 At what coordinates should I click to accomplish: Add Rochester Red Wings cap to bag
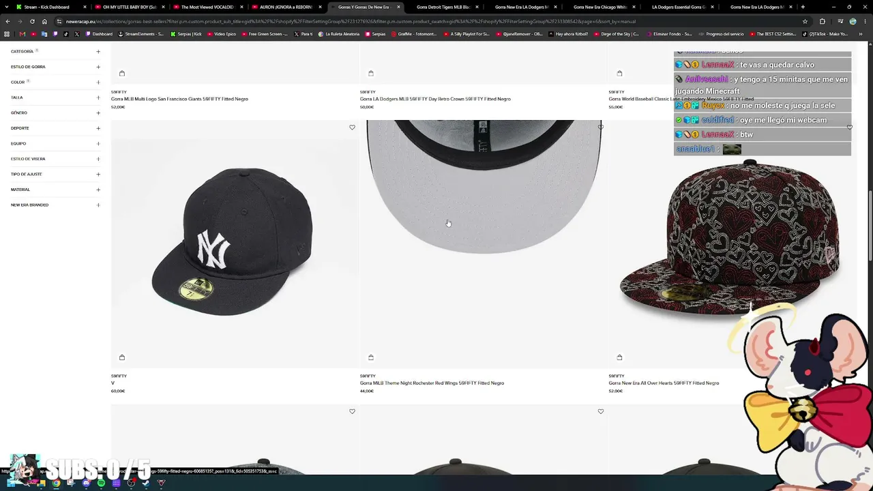[x=371, y=357]
